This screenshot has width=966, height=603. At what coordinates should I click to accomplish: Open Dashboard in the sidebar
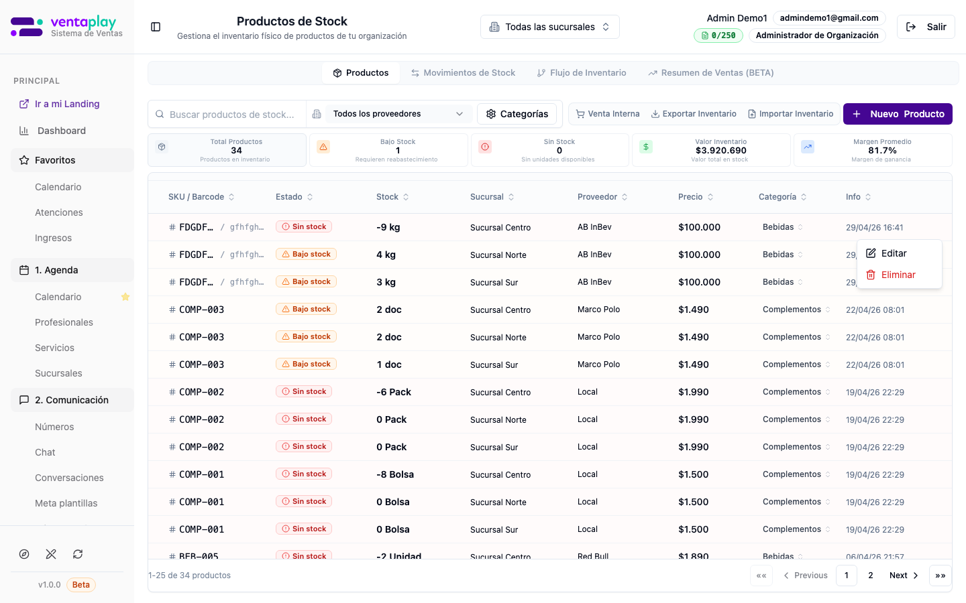click(62, 131)
